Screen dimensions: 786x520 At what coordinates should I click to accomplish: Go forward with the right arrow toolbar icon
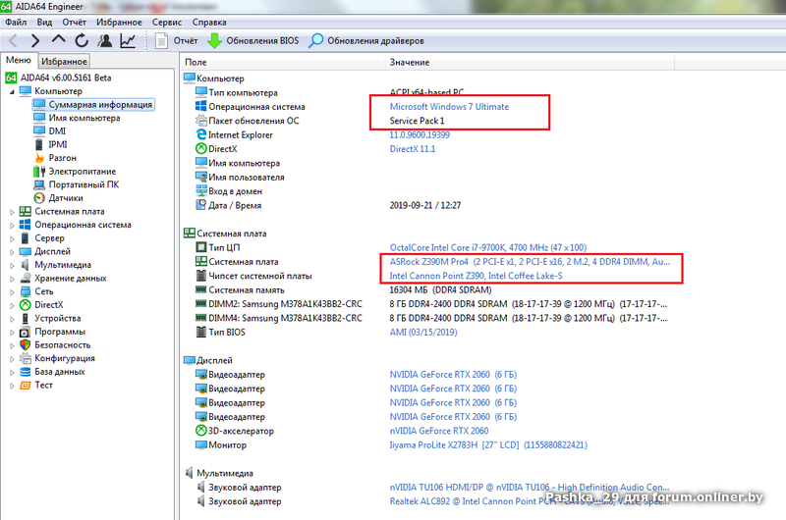[x=35, y=41]
